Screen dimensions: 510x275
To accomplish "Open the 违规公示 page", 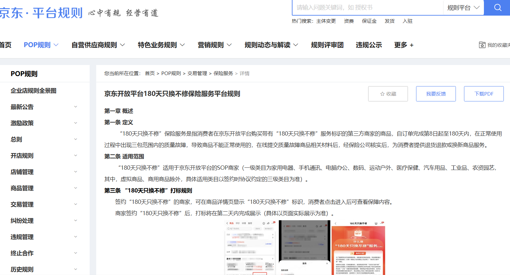I will point(369,45).
